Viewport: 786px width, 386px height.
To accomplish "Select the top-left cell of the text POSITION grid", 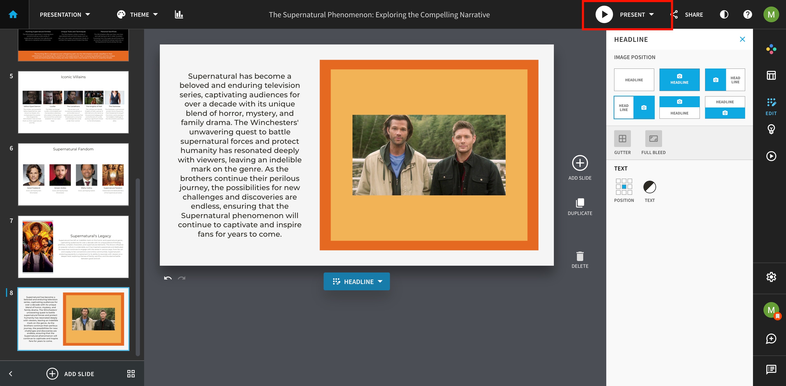I will coord(618,181).
